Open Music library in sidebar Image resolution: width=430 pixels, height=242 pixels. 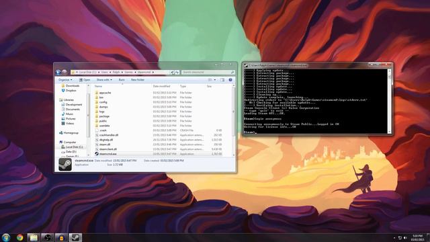pos(67,114)
